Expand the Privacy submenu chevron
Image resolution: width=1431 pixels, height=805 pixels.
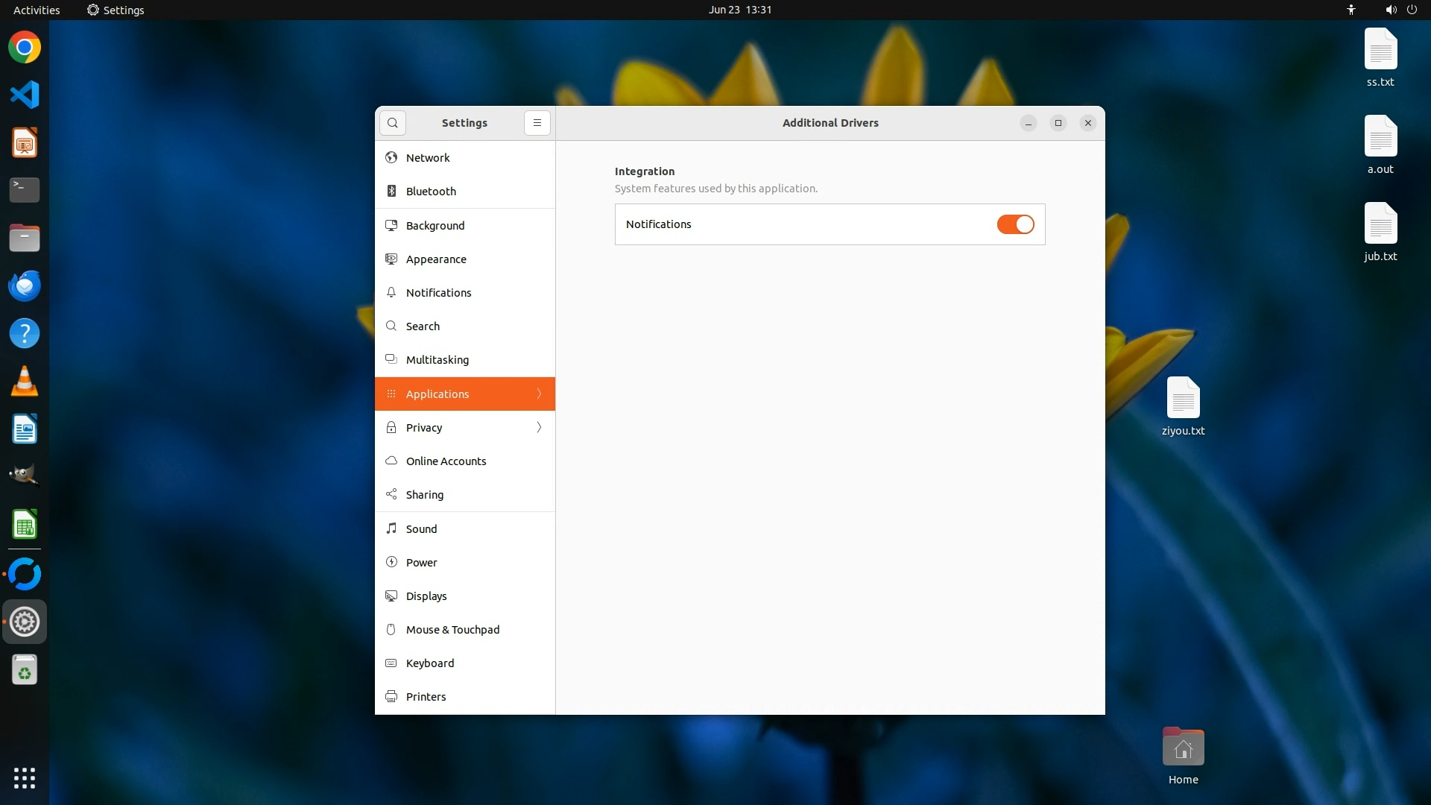539,428
